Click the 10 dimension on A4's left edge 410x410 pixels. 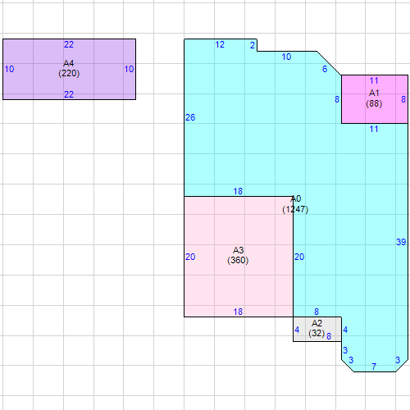point(9,69)
